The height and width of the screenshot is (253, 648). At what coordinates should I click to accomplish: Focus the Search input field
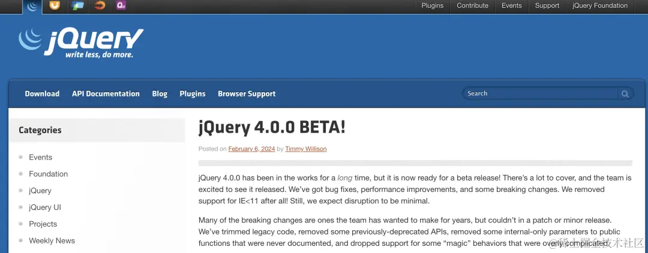540,94
